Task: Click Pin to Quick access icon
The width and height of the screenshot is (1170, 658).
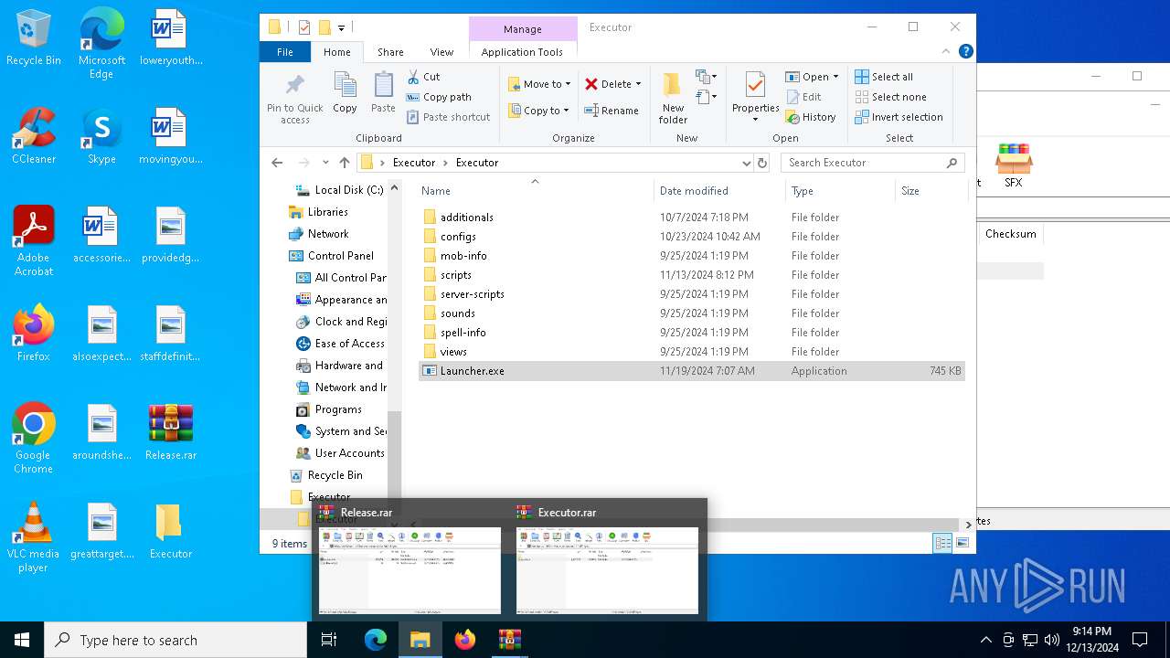Action: tap(294, 98)
